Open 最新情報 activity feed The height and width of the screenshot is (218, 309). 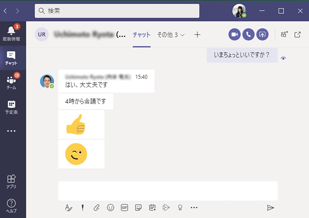coord(11,33)
